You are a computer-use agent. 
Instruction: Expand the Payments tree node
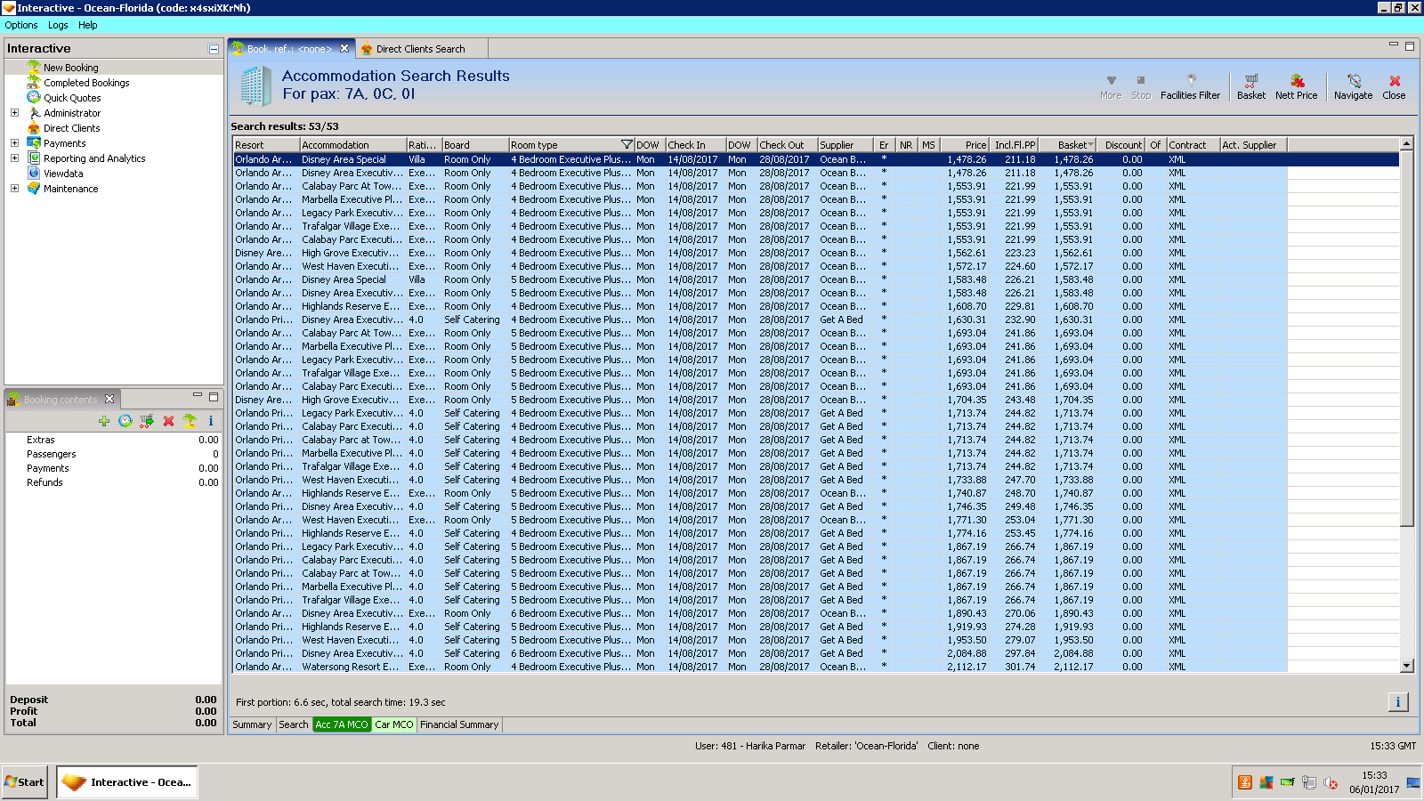tap(14, 142)
